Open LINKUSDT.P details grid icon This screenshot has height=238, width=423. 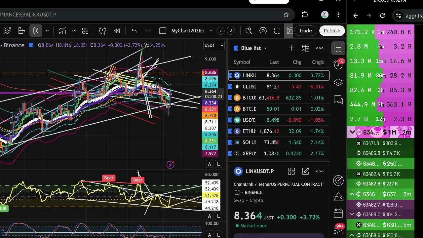pos(291,171)
